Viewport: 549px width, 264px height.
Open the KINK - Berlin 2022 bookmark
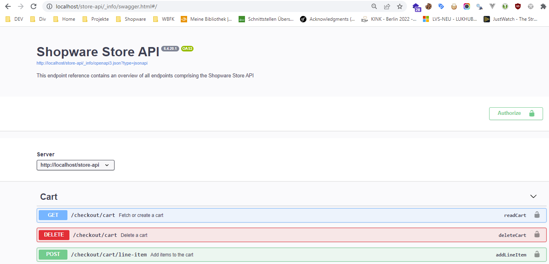click(x=389, y=19)
